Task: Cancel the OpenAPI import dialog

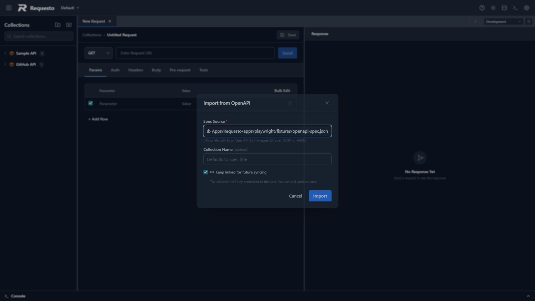Action: (x=295, y=196)
